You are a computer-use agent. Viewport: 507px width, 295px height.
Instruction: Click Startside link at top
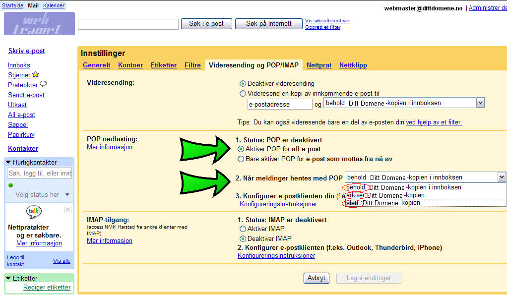click(12, 5)
